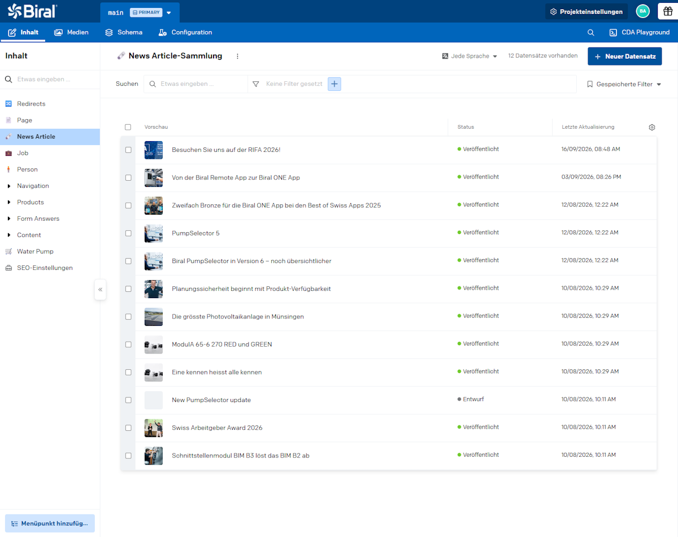Screen dimensions: 678x537
Task: Expand the Content tree item
Action: tap(9, 235)
